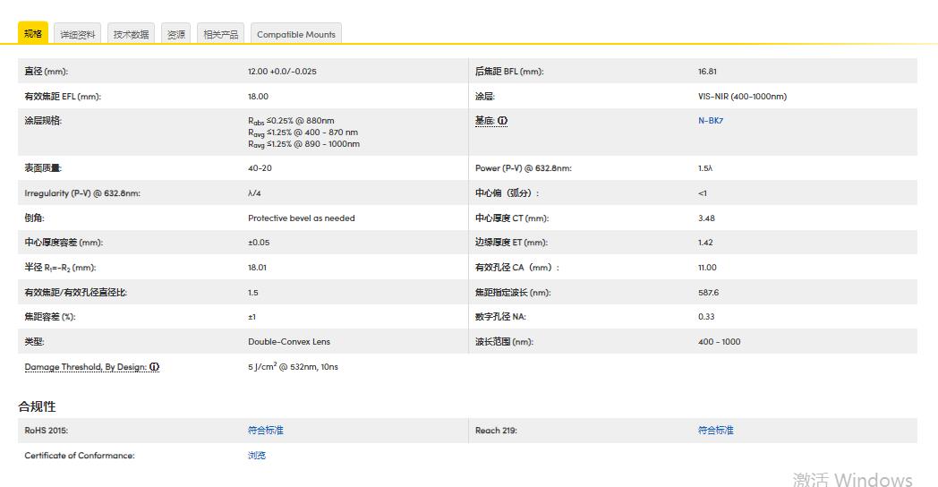The image size is (938, 487).
Task: Click coating value VIS-NIR (400-1000nm)
Action: [742, 97]
